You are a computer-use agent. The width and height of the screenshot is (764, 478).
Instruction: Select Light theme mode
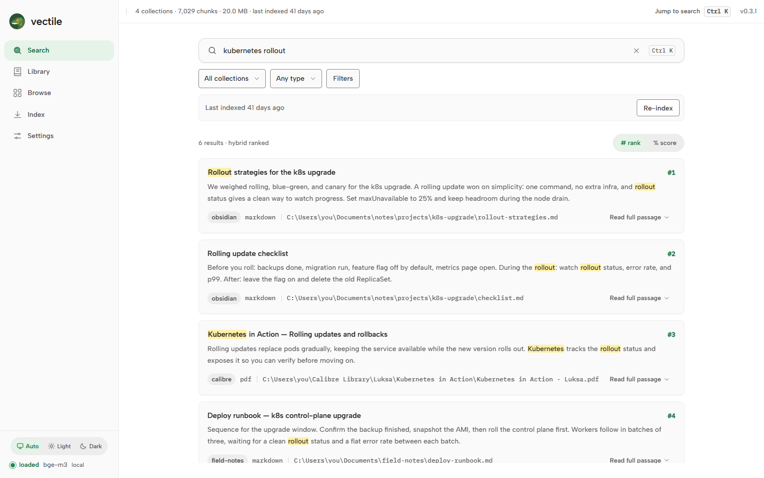pyautogui.click(x=59, y=446)
